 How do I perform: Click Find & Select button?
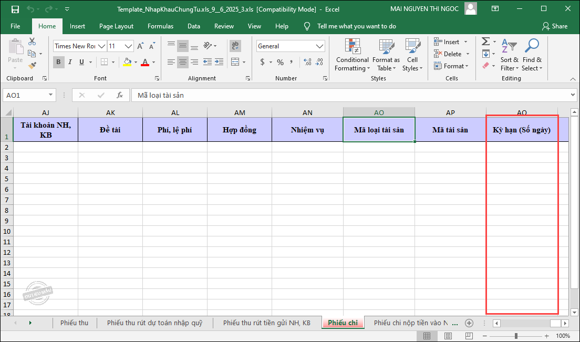(532, 55)
